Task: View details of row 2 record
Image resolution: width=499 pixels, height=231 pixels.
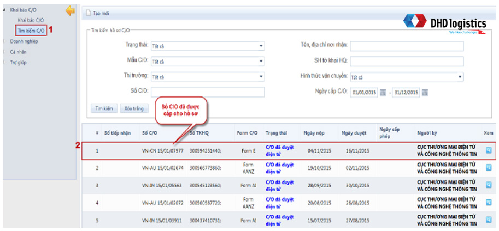Action: click(x=489, y=168)
